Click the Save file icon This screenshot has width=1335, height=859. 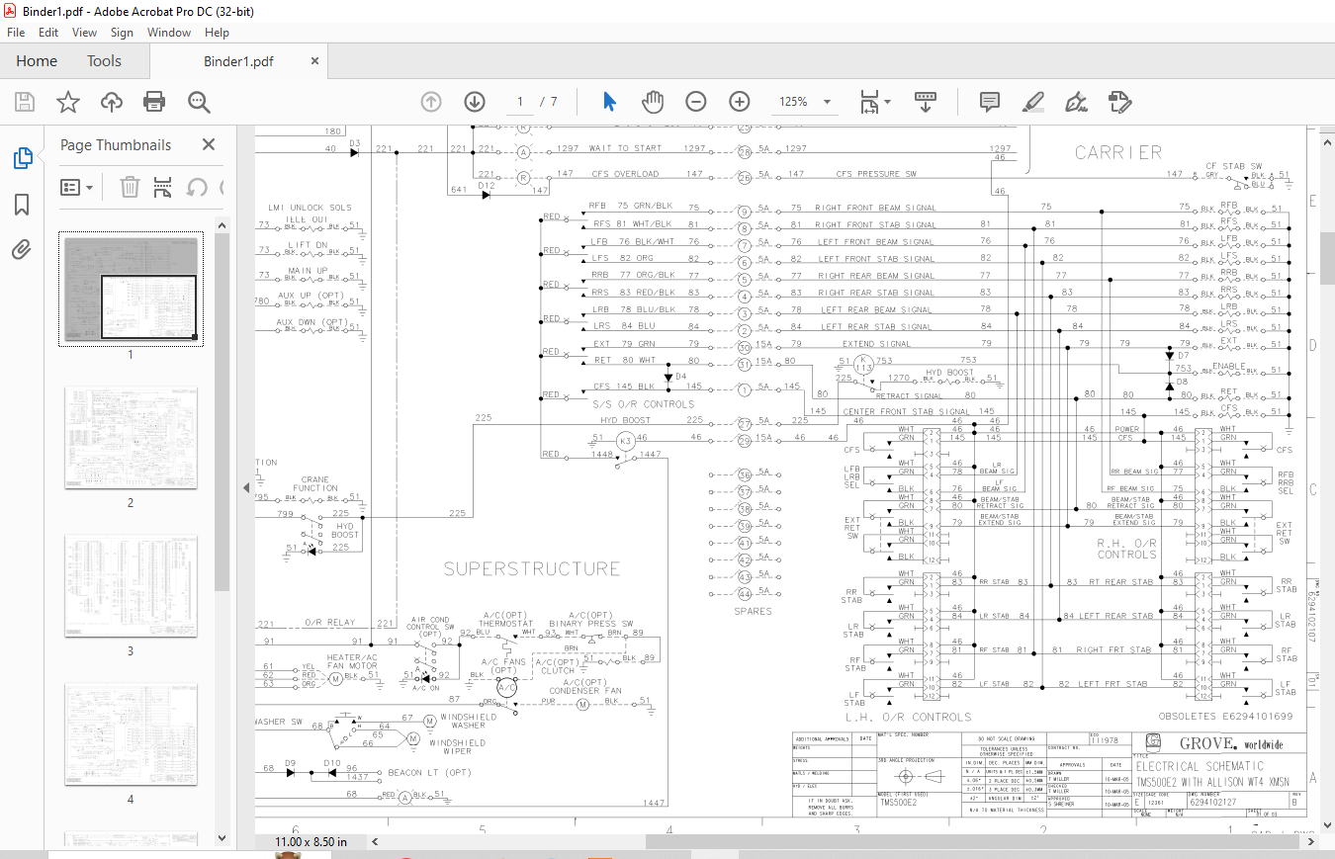click(25, 102)
